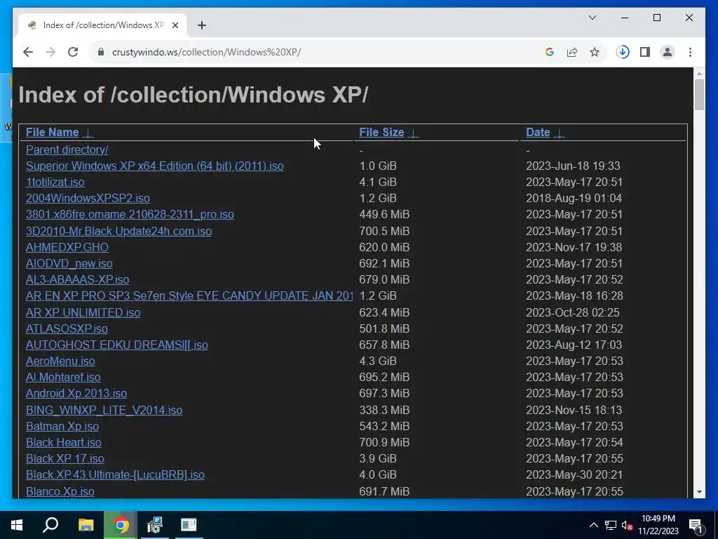Select the Index of /collection/Windows XP tab
This screenshot has height=539, width=718.
click(102, 25)
